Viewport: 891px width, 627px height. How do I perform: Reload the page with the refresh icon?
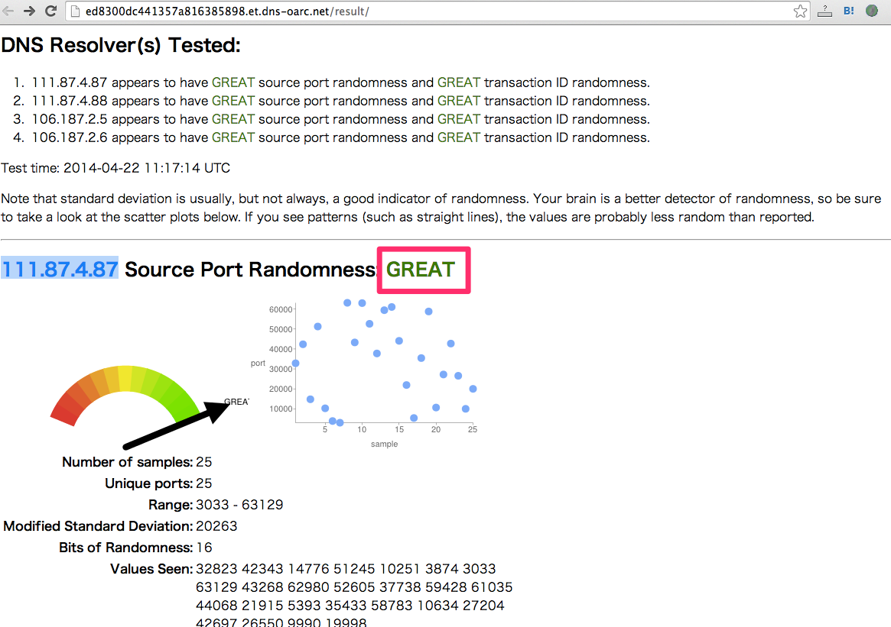51,11
